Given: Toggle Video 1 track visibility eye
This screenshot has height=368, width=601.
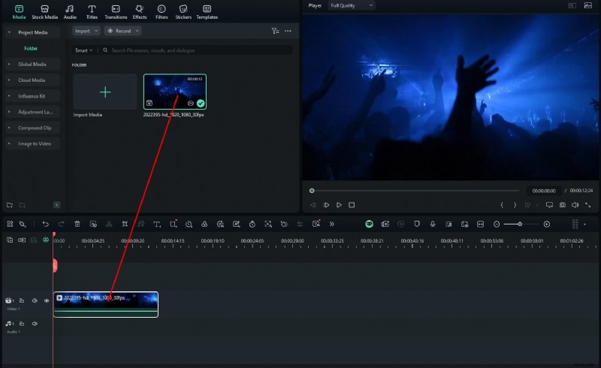Looking at the screenshot, I should [x=47, y=301].
